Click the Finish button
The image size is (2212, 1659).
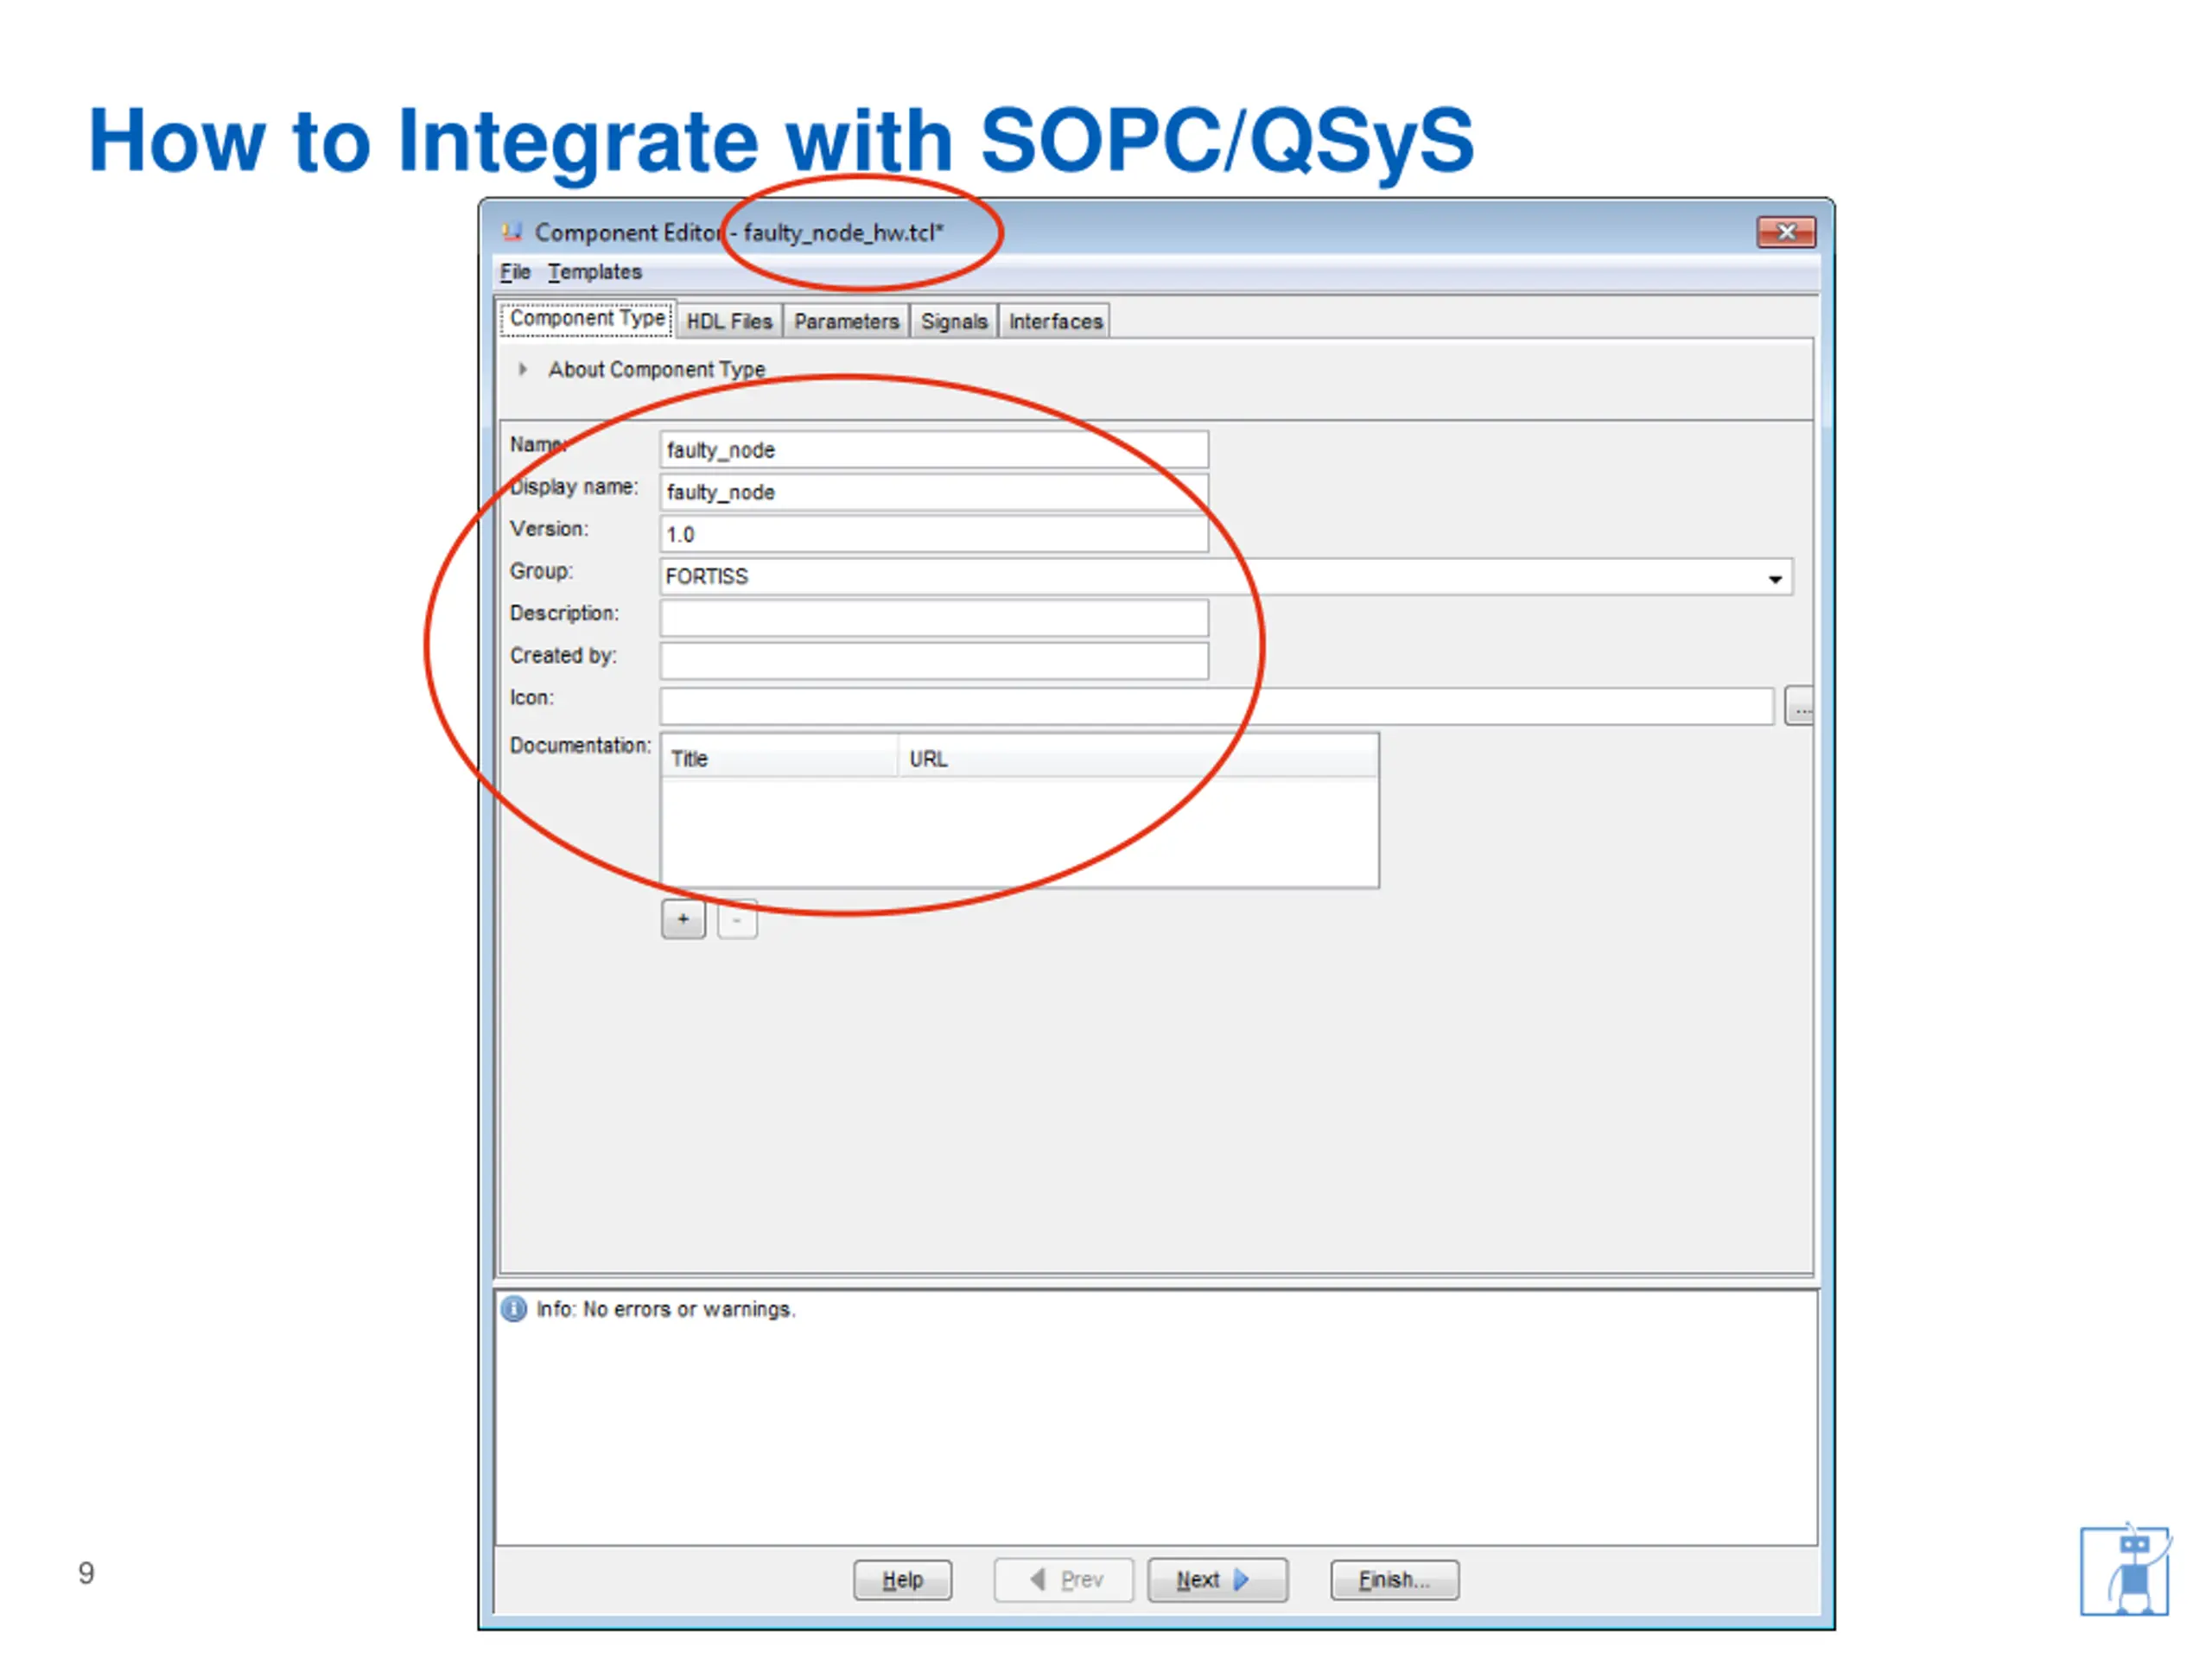point(1394,1580)
